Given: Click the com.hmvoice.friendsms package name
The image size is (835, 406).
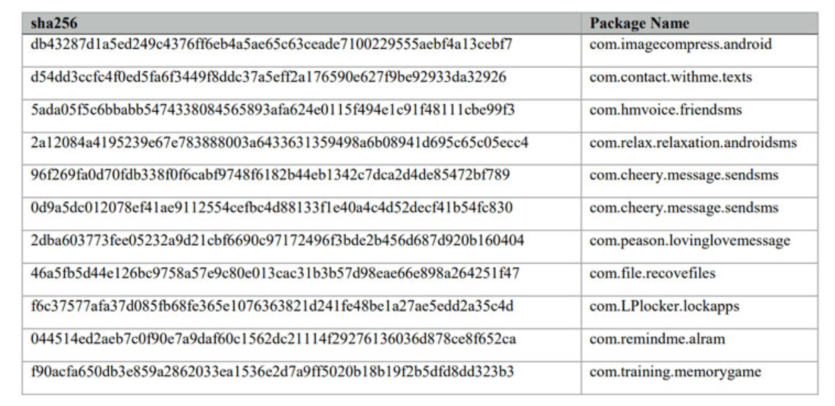Looking at the screenshot, I should 665,110.
